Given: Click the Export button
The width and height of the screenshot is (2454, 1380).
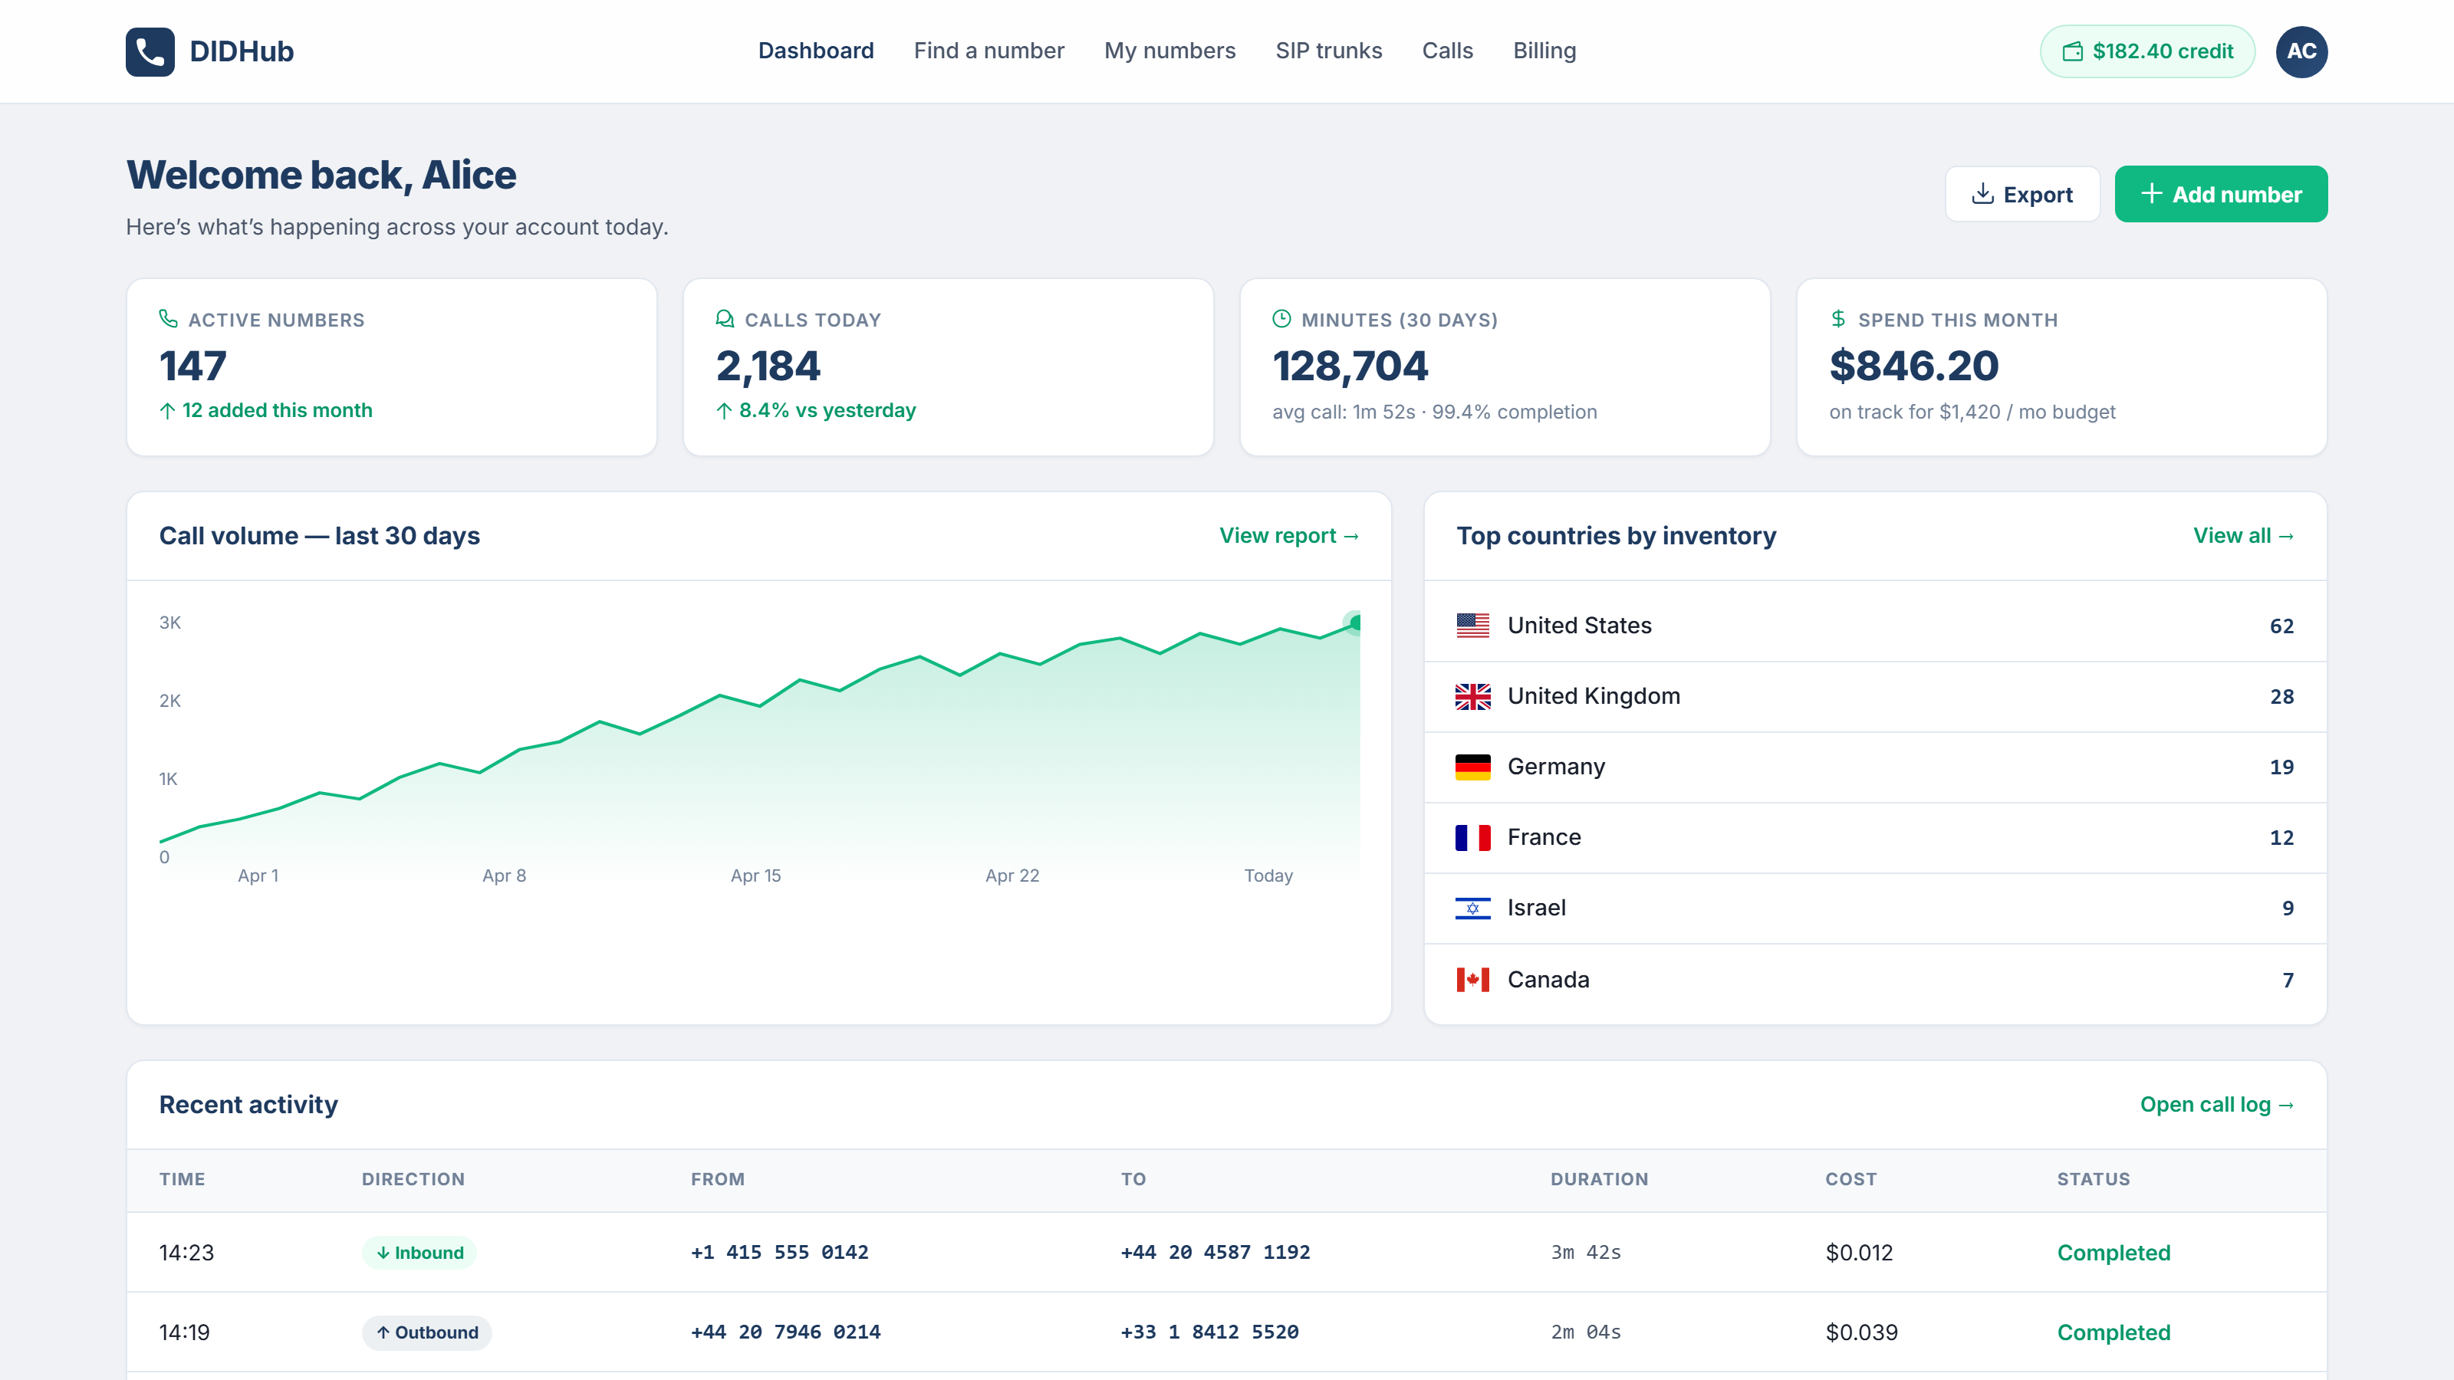Looking at the screenshot, I should click(2021, 194).
